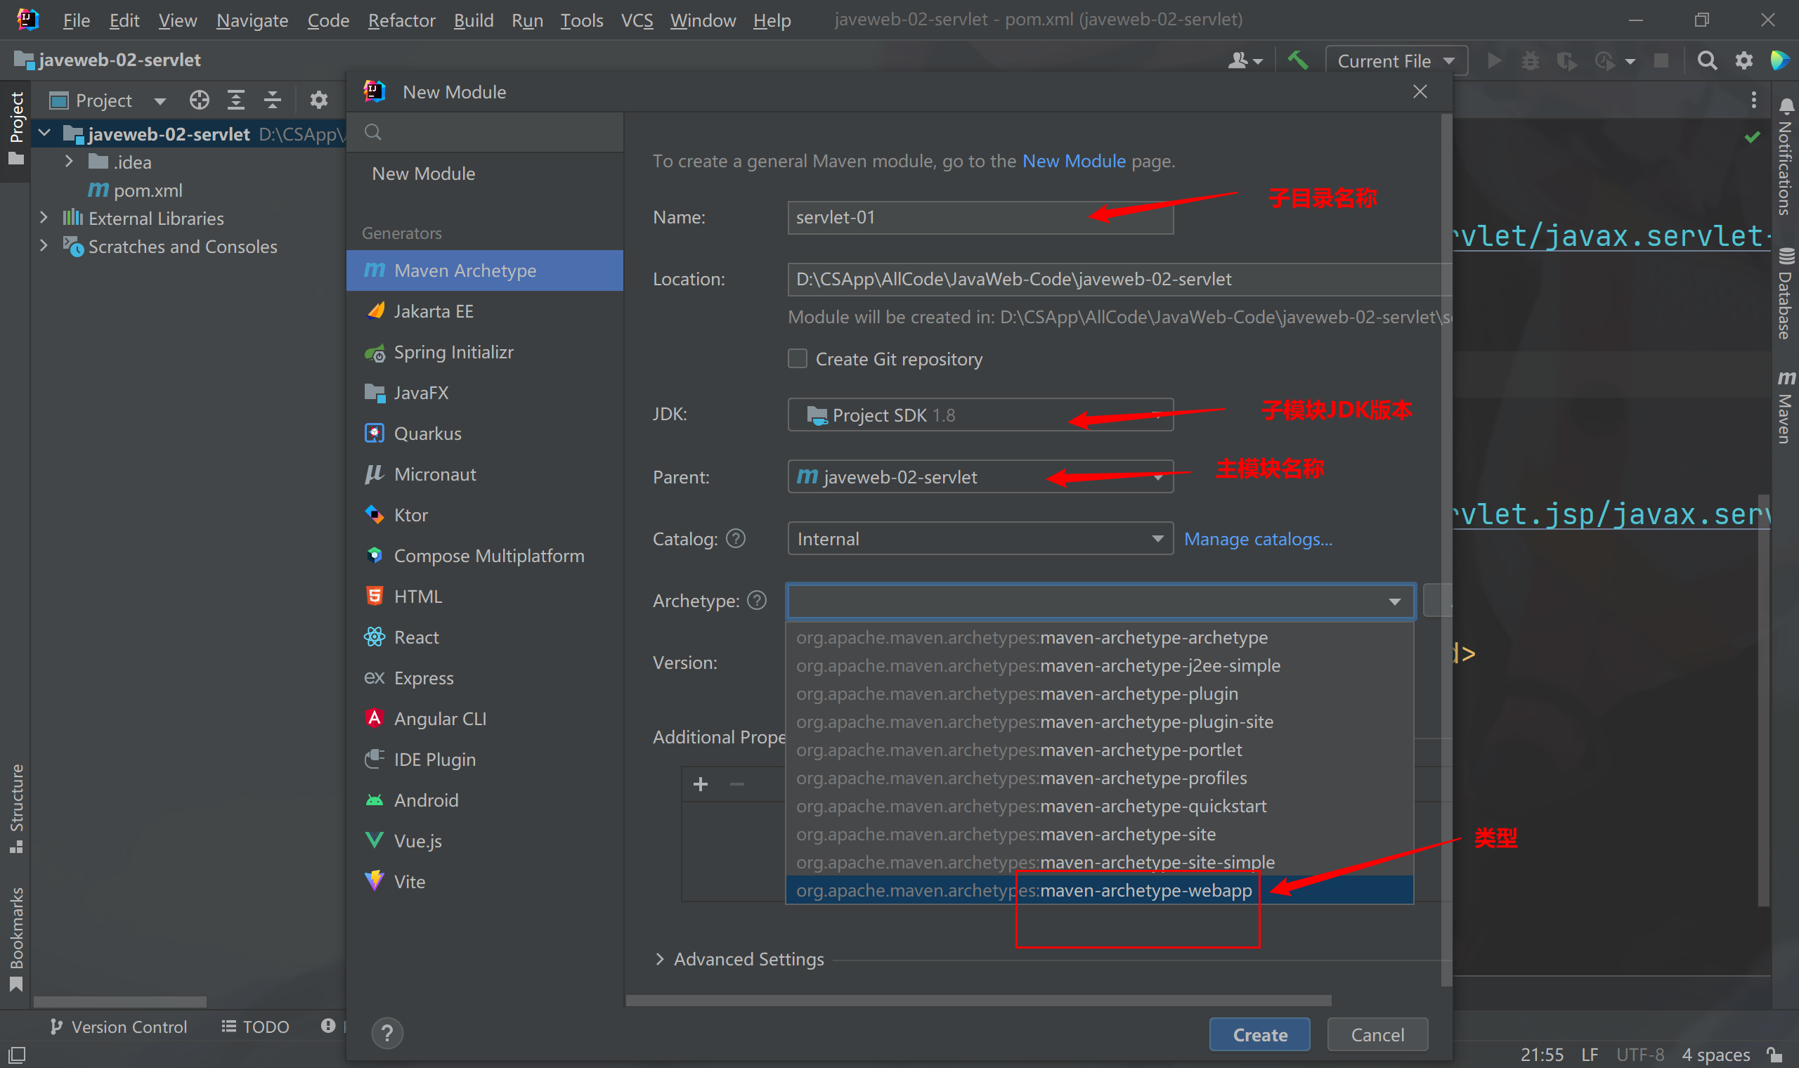The width and height of the screenshot is (1799, 1068).
Task: Select the Express generator
Action: (x=484, y=678)
